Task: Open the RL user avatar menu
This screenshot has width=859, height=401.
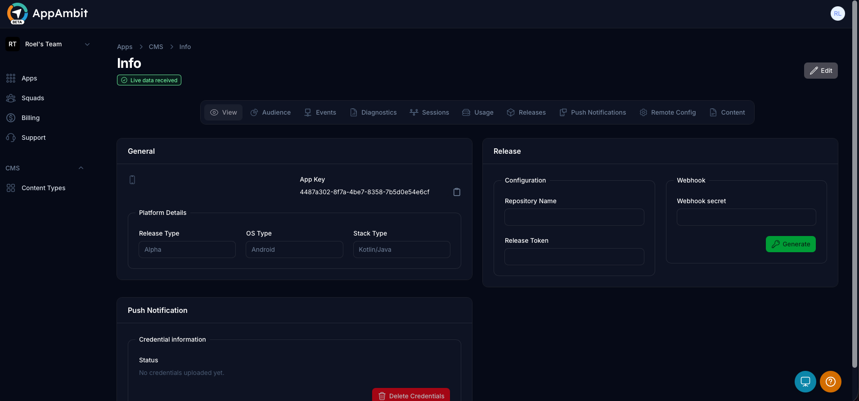Action: [x=837, y=13]
